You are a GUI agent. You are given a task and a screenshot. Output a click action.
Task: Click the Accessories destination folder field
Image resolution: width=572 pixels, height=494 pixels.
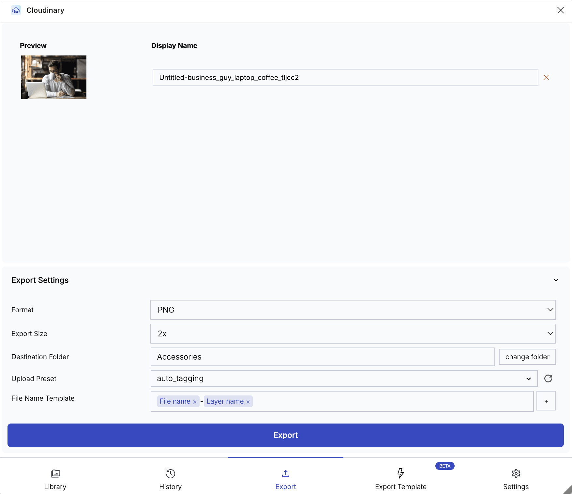[x=323, y=357]
